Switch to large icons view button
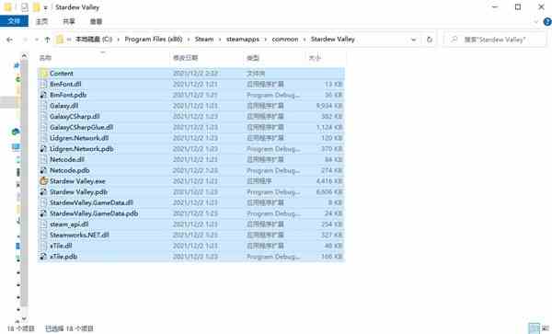 pyautogui.click(x=546, y=328)
